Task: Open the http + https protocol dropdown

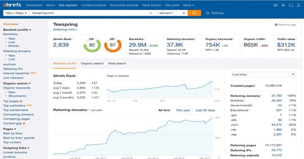Action: click(x=16, y=13)
